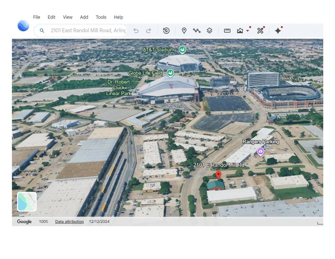The height and width of the screenshot is (259, 335).
Task: Click the Rangers Parking label
Action: [261, 141]
